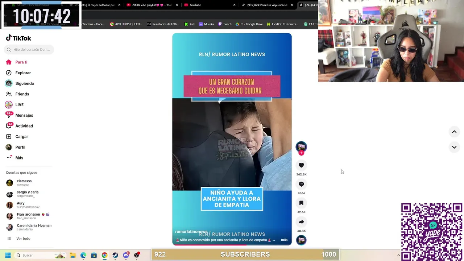Close the 2000s vibe playlist tab

[x=177, y=5]
